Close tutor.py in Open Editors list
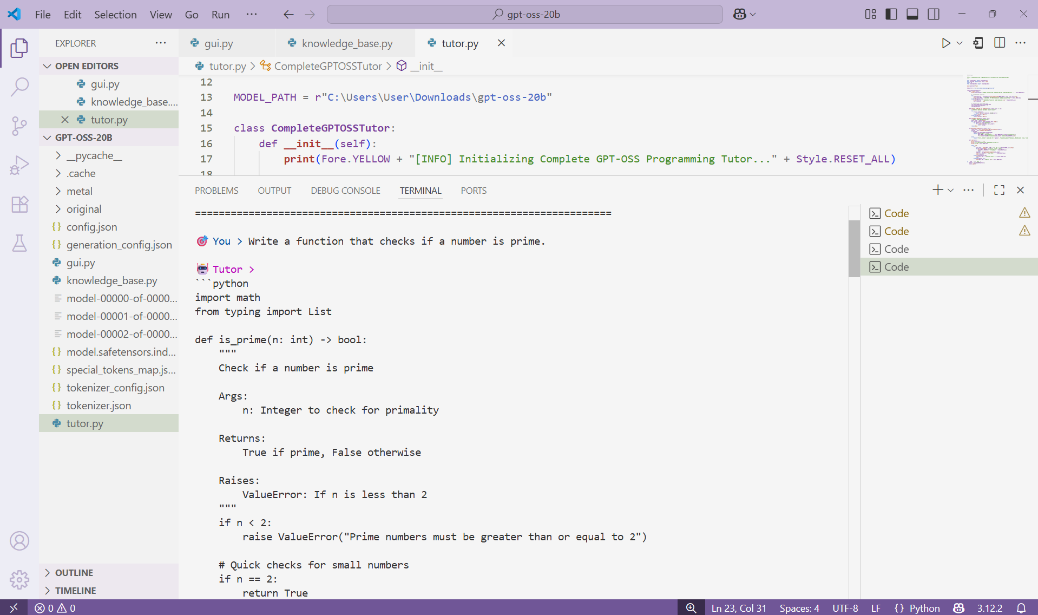Image resolution: width=1038 pixels, height=615 pixels. [65, 120]
